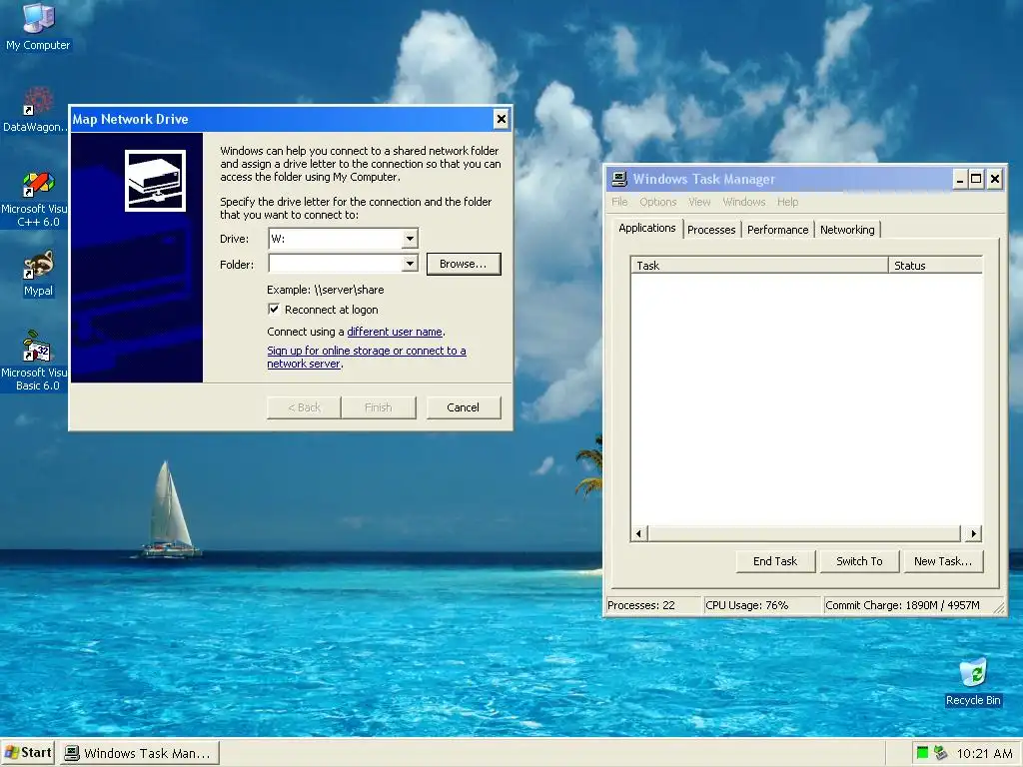Click the Processes: 22 status entry
This screenshot has width=1023, height=767.
(x=654, y=605)
